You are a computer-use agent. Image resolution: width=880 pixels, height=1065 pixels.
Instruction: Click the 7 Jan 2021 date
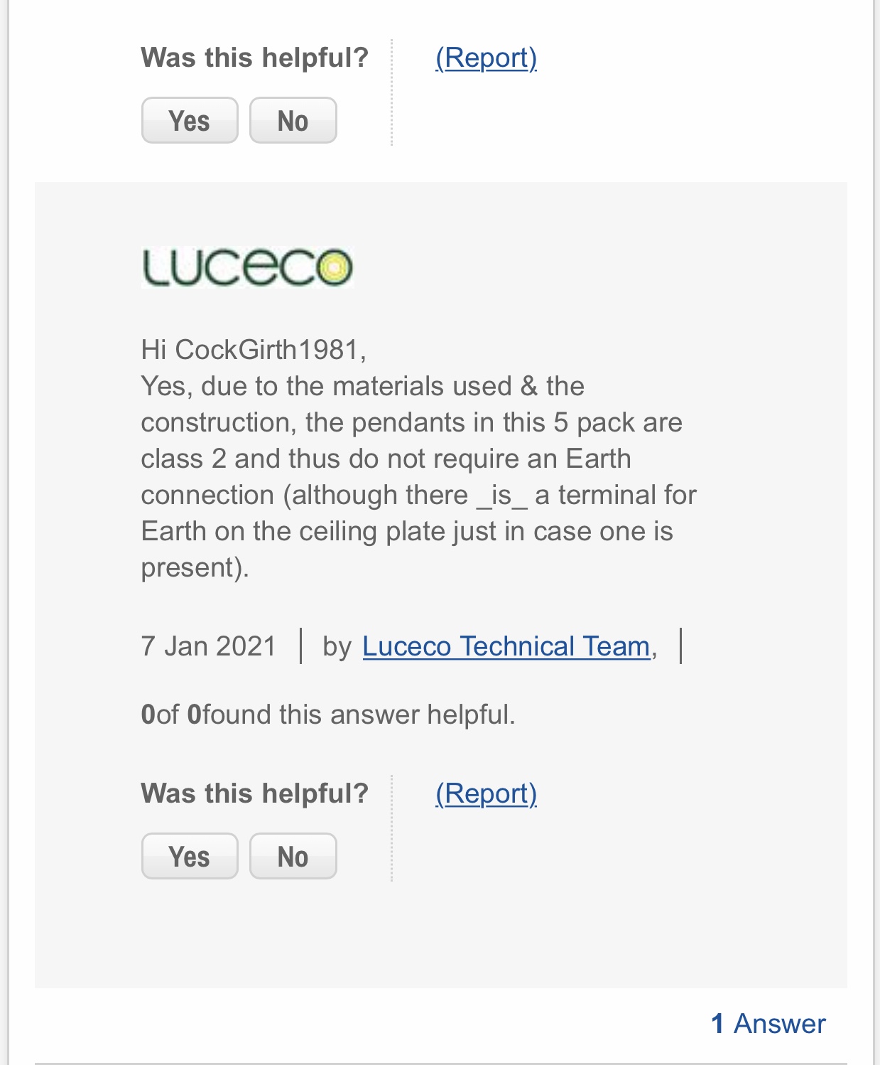click(x=208, y=646)
